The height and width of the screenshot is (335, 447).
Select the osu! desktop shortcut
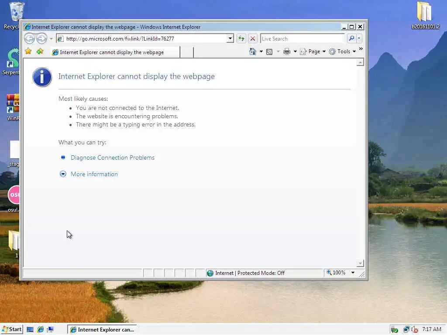pos(13,199)
